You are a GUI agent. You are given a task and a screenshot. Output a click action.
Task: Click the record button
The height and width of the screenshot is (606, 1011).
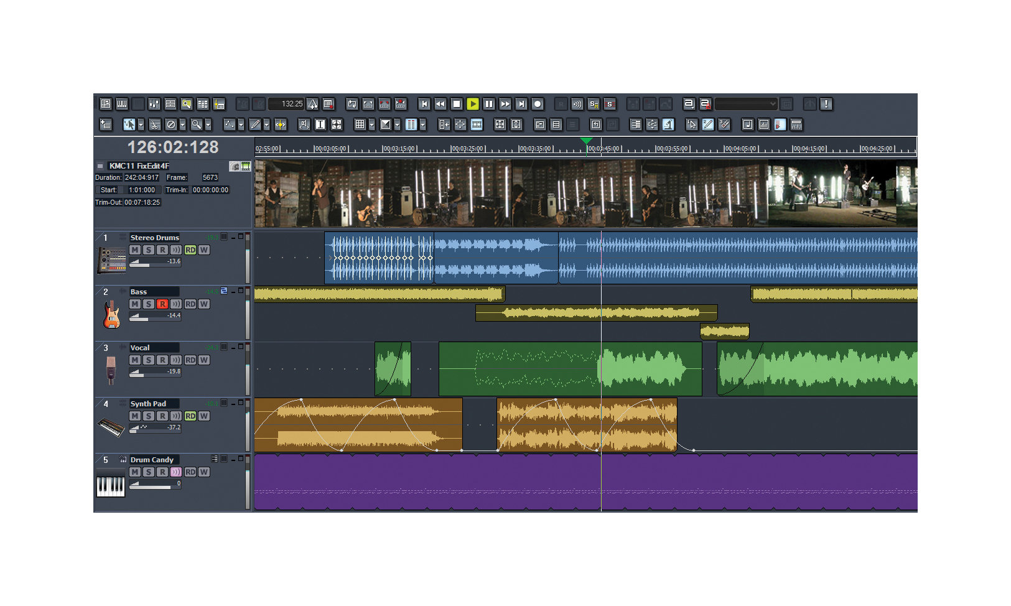tap(538, 104)
